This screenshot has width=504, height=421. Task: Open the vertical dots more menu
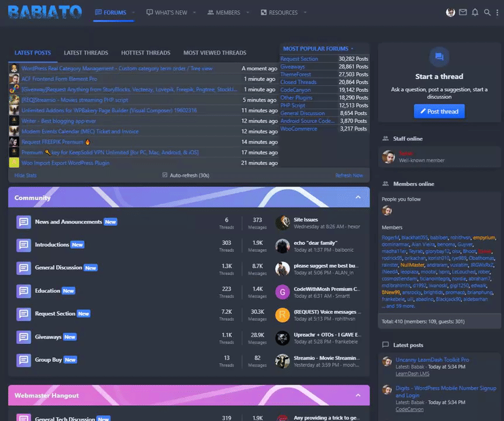pyautogui.click(x=497, y=12)
